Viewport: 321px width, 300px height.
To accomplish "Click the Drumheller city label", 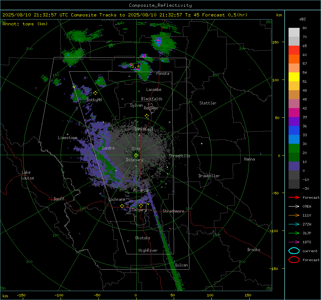I will 209,176.
